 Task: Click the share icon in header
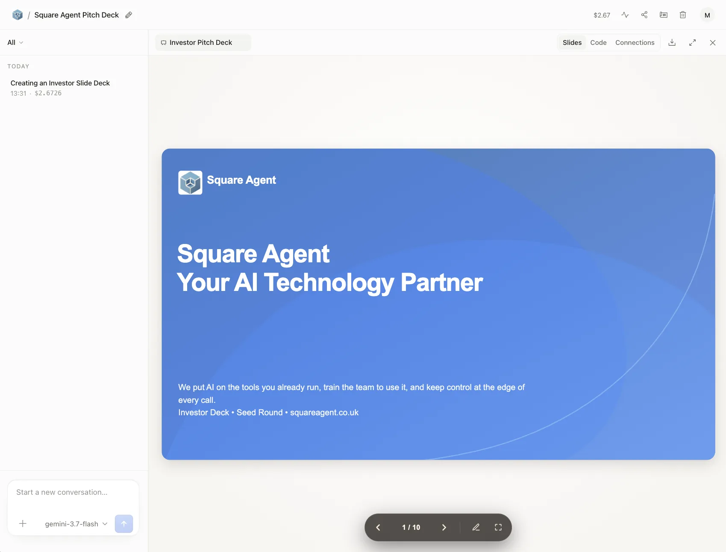644,15
